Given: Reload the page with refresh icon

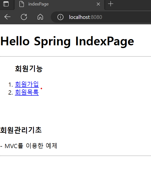Looking at the screenshot, I should click(x=24, y=17).
